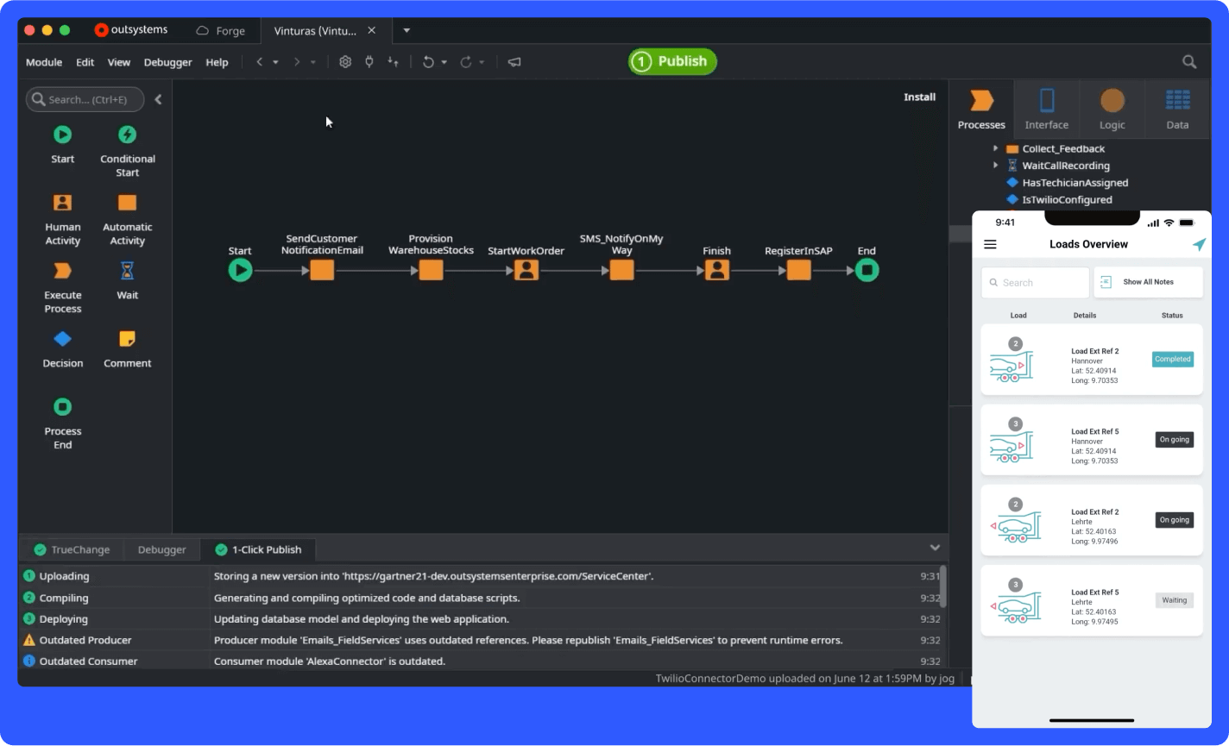Select the Conditional Start tool icon
Image resolution: width=1229 pixels, height=746 pixels.
point(127,135)
